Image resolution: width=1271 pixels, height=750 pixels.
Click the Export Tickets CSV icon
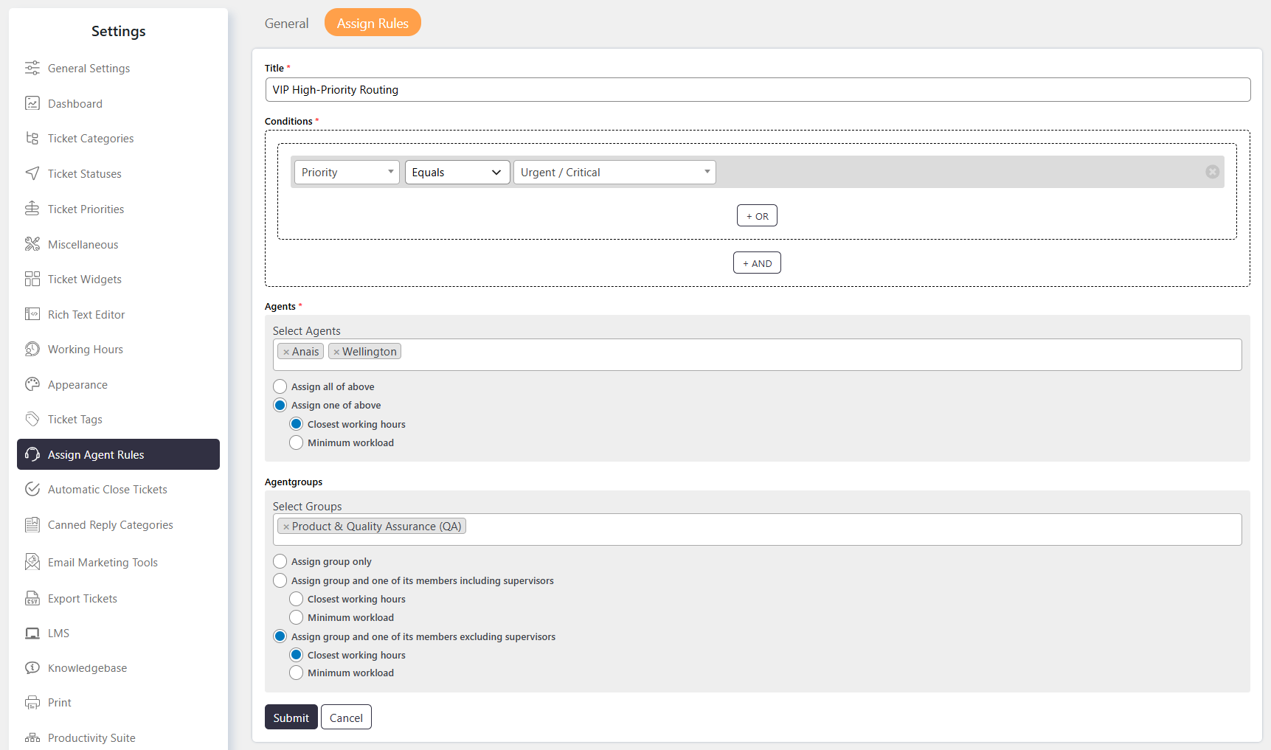pos(32,598)
